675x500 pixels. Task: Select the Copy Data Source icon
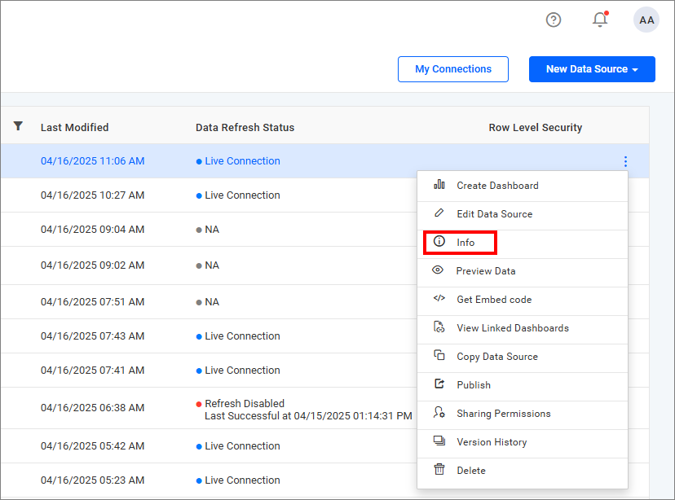coord(439,356)
